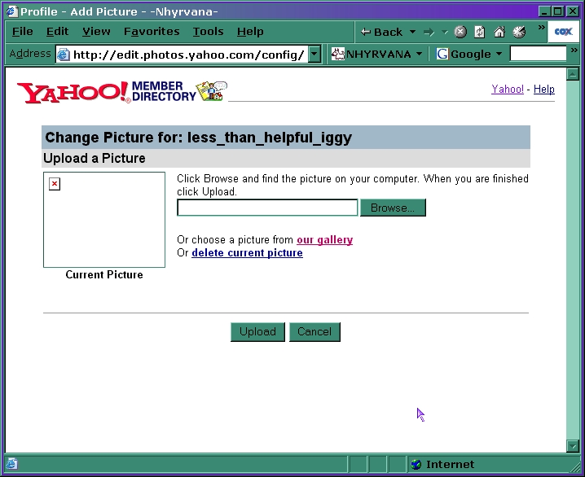Expand the Back button history arrow

pyautogui.click(x=412, y=32)
